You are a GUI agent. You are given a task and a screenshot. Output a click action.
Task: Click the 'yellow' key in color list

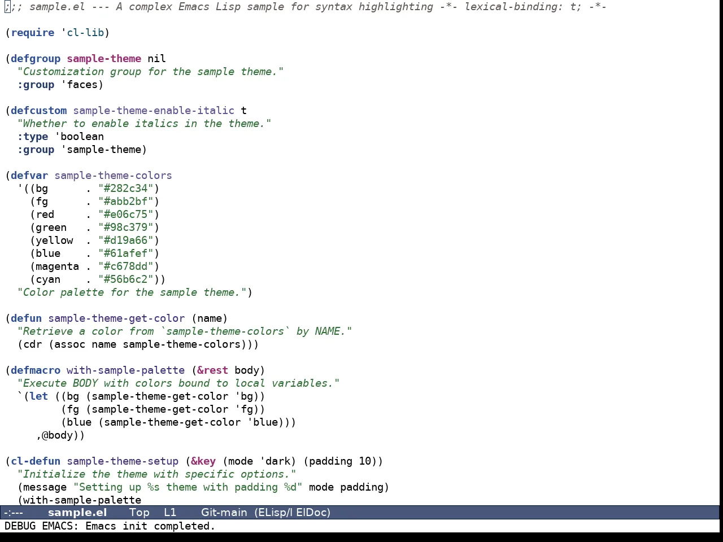click(x=54, y=241)
